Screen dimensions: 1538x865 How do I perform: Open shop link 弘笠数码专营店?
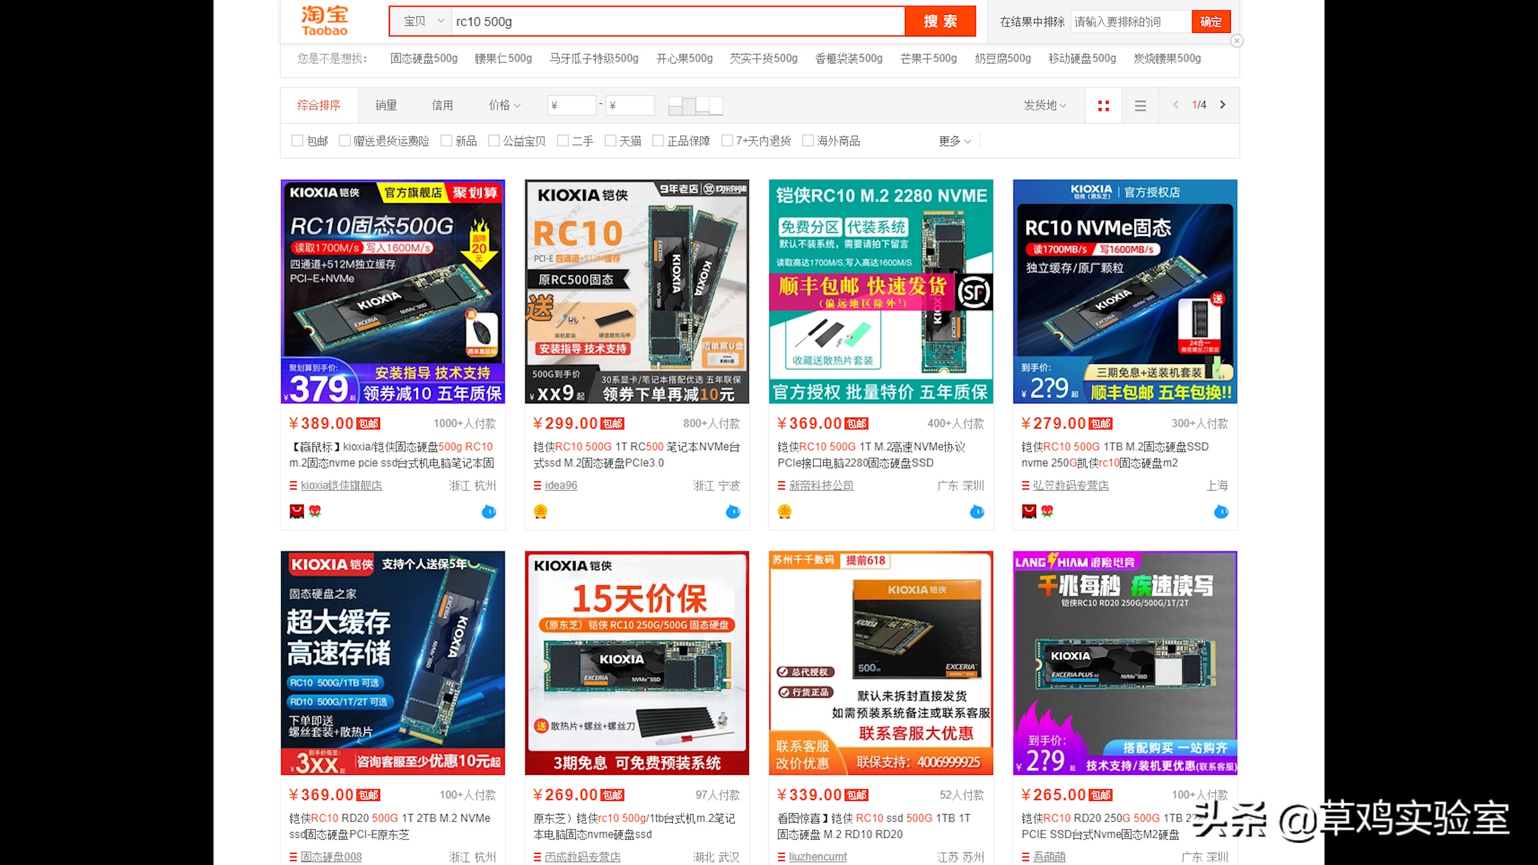pos(1071,486)
